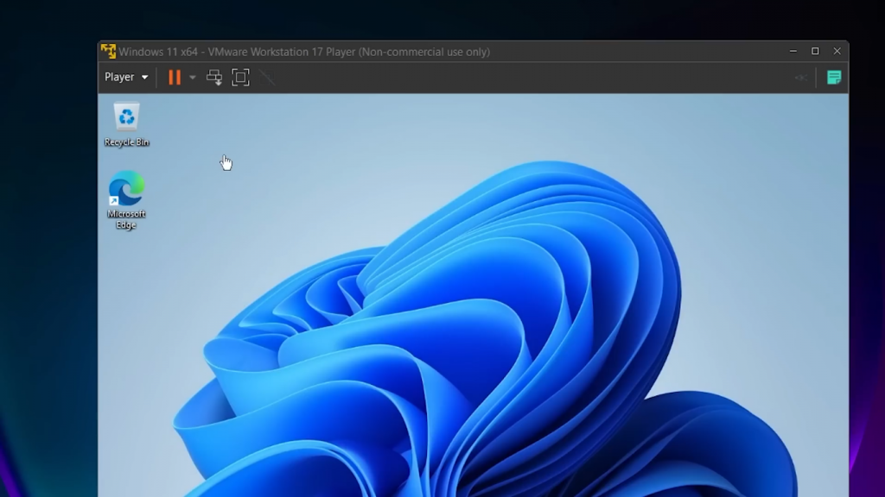Close the VMware Player window
This screenshot has height=497, width=885.
tap(837, 51)
